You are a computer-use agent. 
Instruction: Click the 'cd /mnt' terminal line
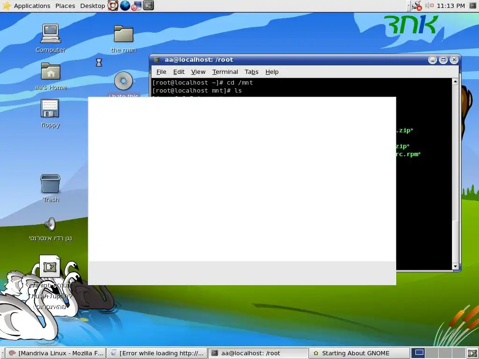coord(203,83)
